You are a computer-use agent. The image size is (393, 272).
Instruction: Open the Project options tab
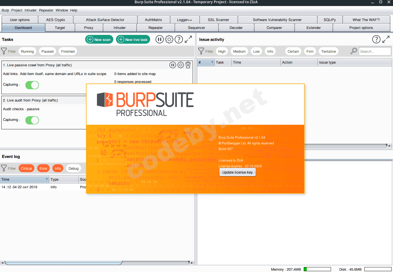point(361,28)
